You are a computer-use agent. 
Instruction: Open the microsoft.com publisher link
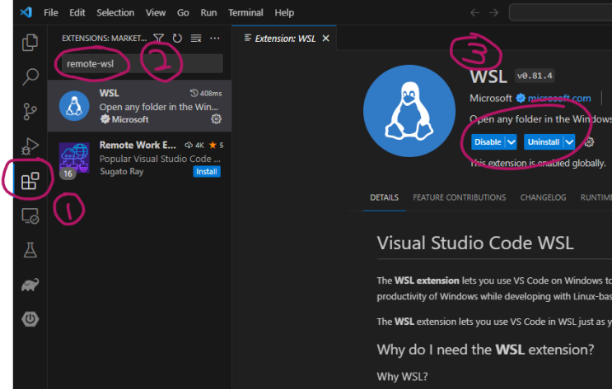click(559, 98)
